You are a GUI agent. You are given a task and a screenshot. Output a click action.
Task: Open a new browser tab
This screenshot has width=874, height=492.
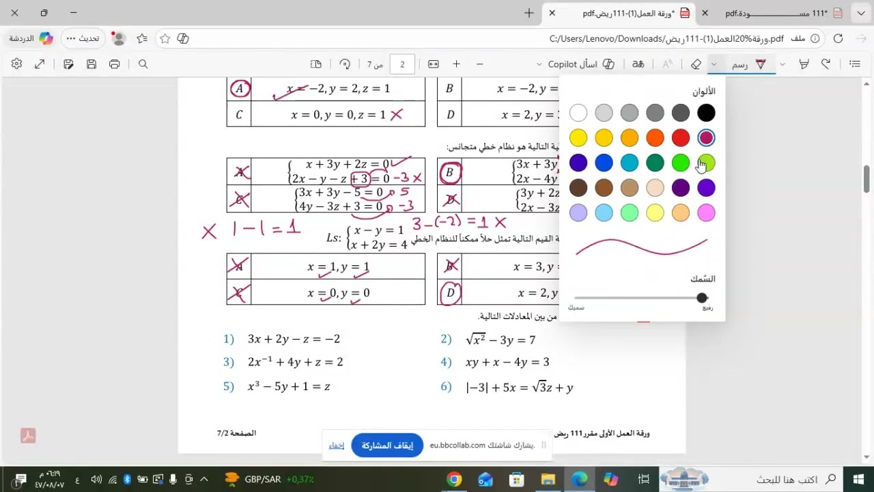click(x=529, y=13)
